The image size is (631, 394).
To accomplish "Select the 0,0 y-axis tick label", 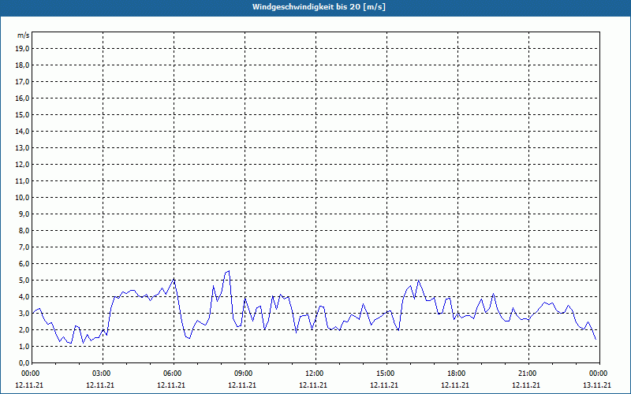I will pos(24,362).
